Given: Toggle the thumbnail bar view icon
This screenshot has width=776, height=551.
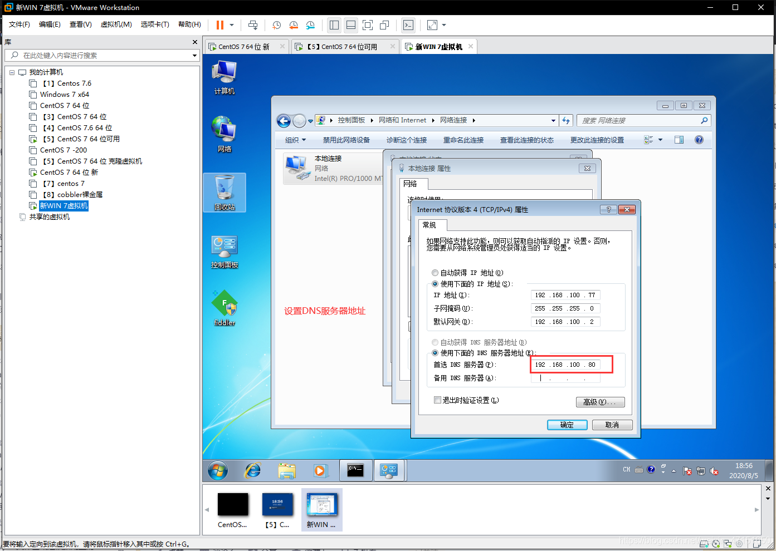Looking at the screenshot, I should [351, 25].
